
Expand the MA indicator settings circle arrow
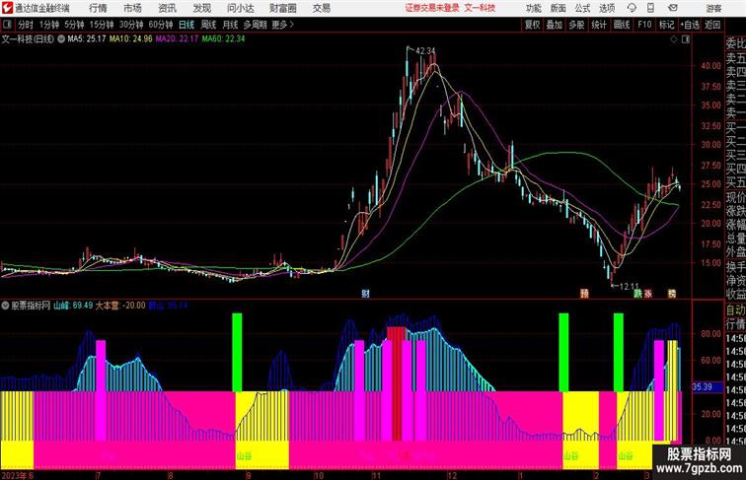point(61,39)
